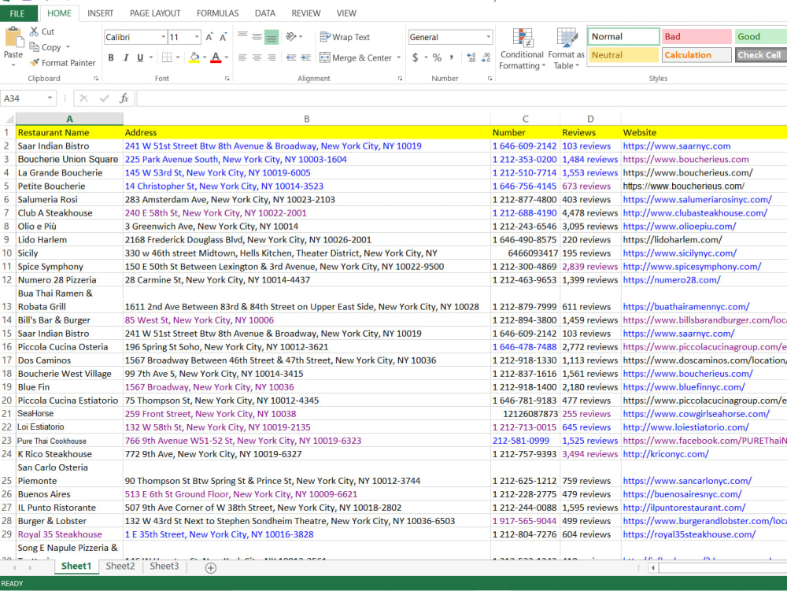Cancel formula bar entry X icon
This screenshot has width=787, height=591.
84,98
